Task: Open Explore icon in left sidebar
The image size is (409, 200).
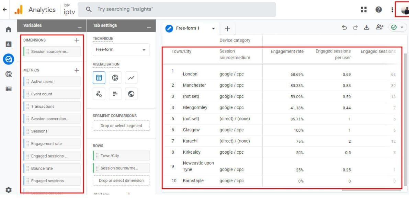Action: tap(8, 59)
